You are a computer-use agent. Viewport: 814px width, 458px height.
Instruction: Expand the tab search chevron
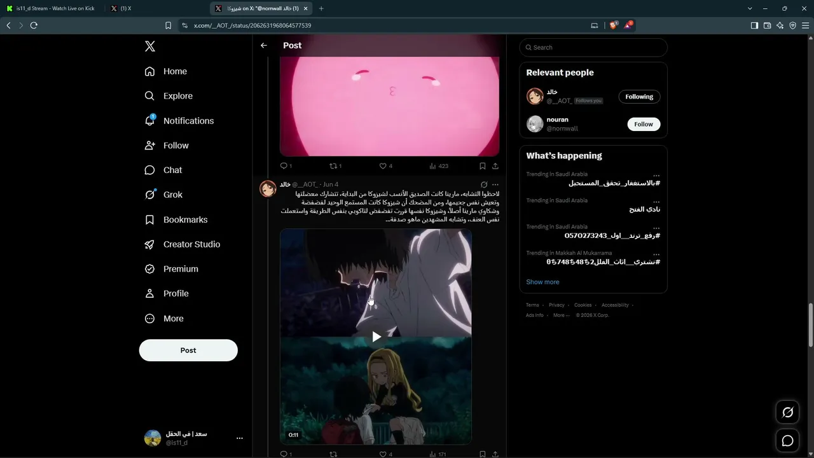coord(750,8)
